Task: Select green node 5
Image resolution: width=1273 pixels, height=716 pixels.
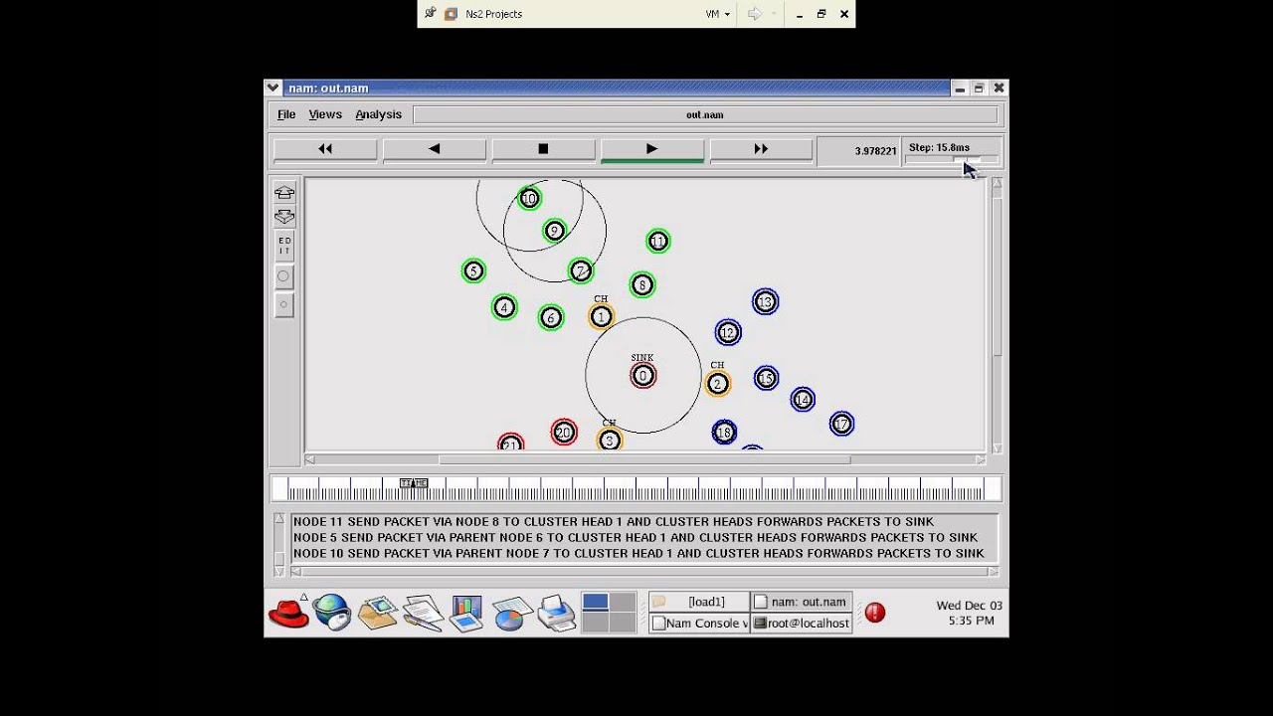Action: pos(473,270)
